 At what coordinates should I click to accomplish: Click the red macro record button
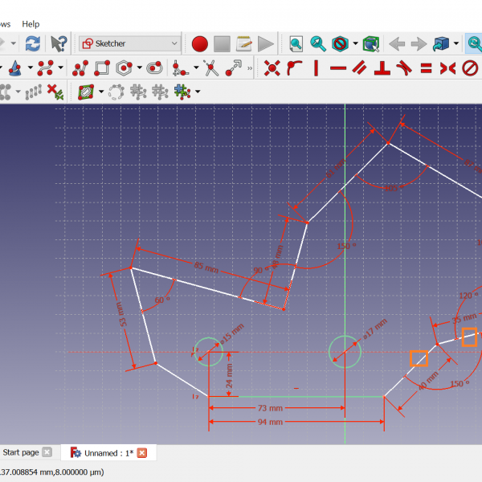pyautogui.click(x=200, y=43)
